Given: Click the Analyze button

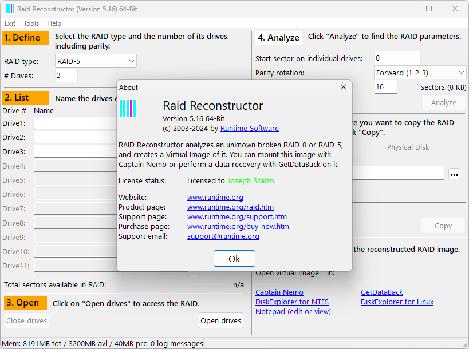Looking at the screenshot, I should coord(443,103).
